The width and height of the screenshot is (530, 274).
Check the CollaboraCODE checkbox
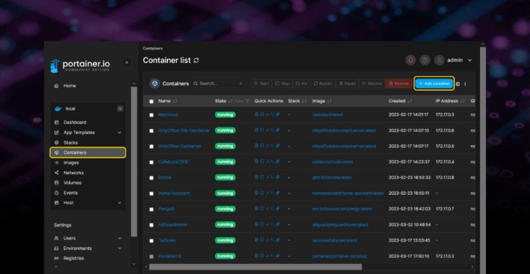tap(152, 162)
